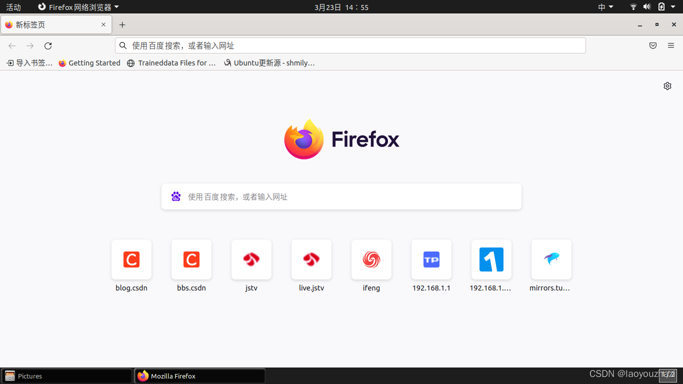Open the Firefox hamburger menu
The height and width of the screenshot is (384, 683).
[671, 45]
